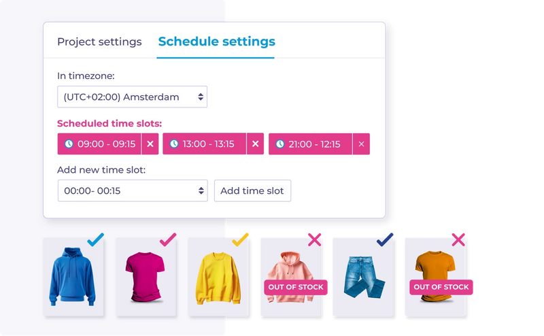Click OUT OF STOCK badge on pink hoodie
Screen dimensions: 544x336
296,287
